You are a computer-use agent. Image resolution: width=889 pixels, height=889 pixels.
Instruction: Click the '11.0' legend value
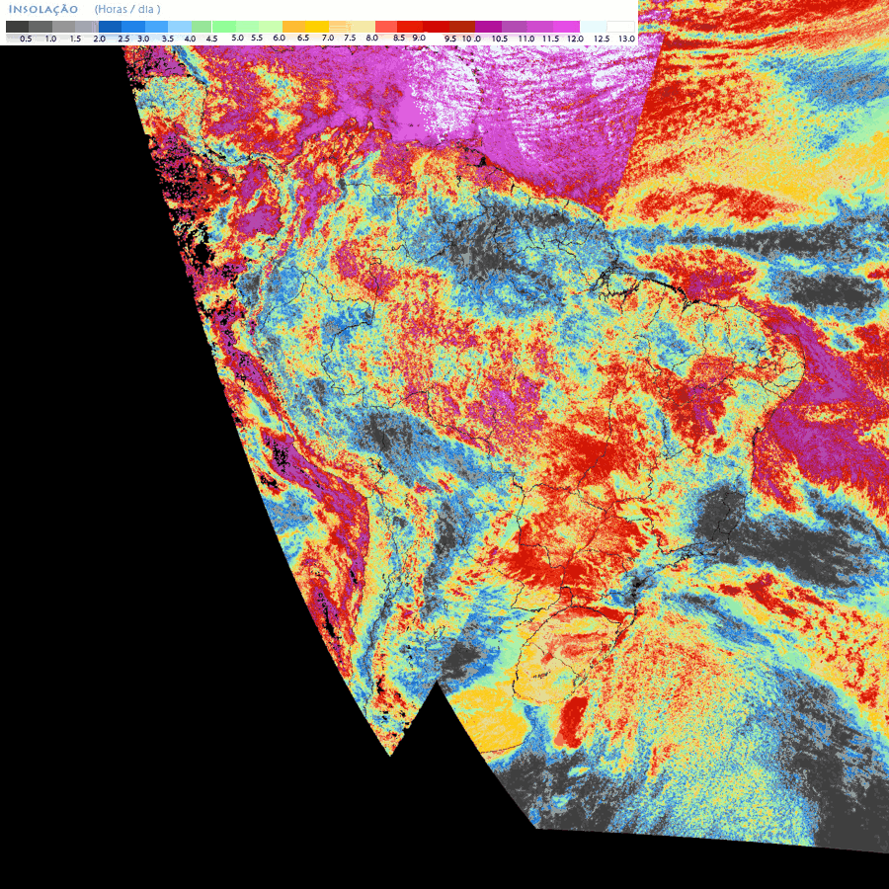[x=526, y=40]
